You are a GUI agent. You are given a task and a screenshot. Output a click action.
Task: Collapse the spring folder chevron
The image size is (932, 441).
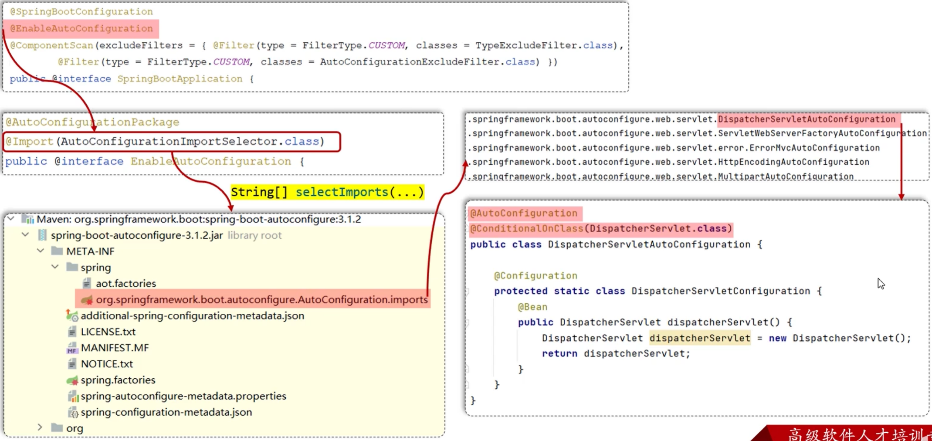click(55, 267)
